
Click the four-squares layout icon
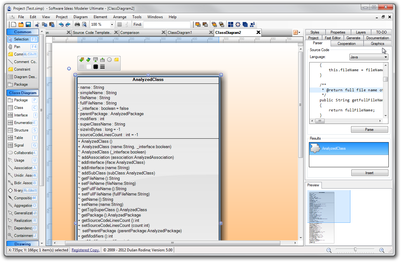point(231,24)
